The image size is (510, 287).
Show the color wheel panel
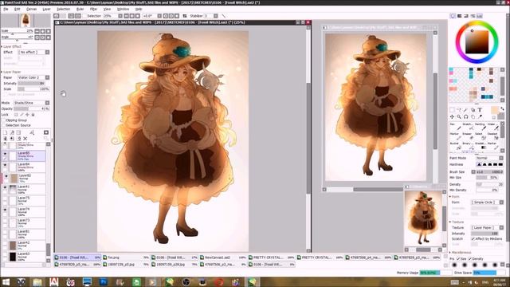pyautogui.click(x=453, y=16)
